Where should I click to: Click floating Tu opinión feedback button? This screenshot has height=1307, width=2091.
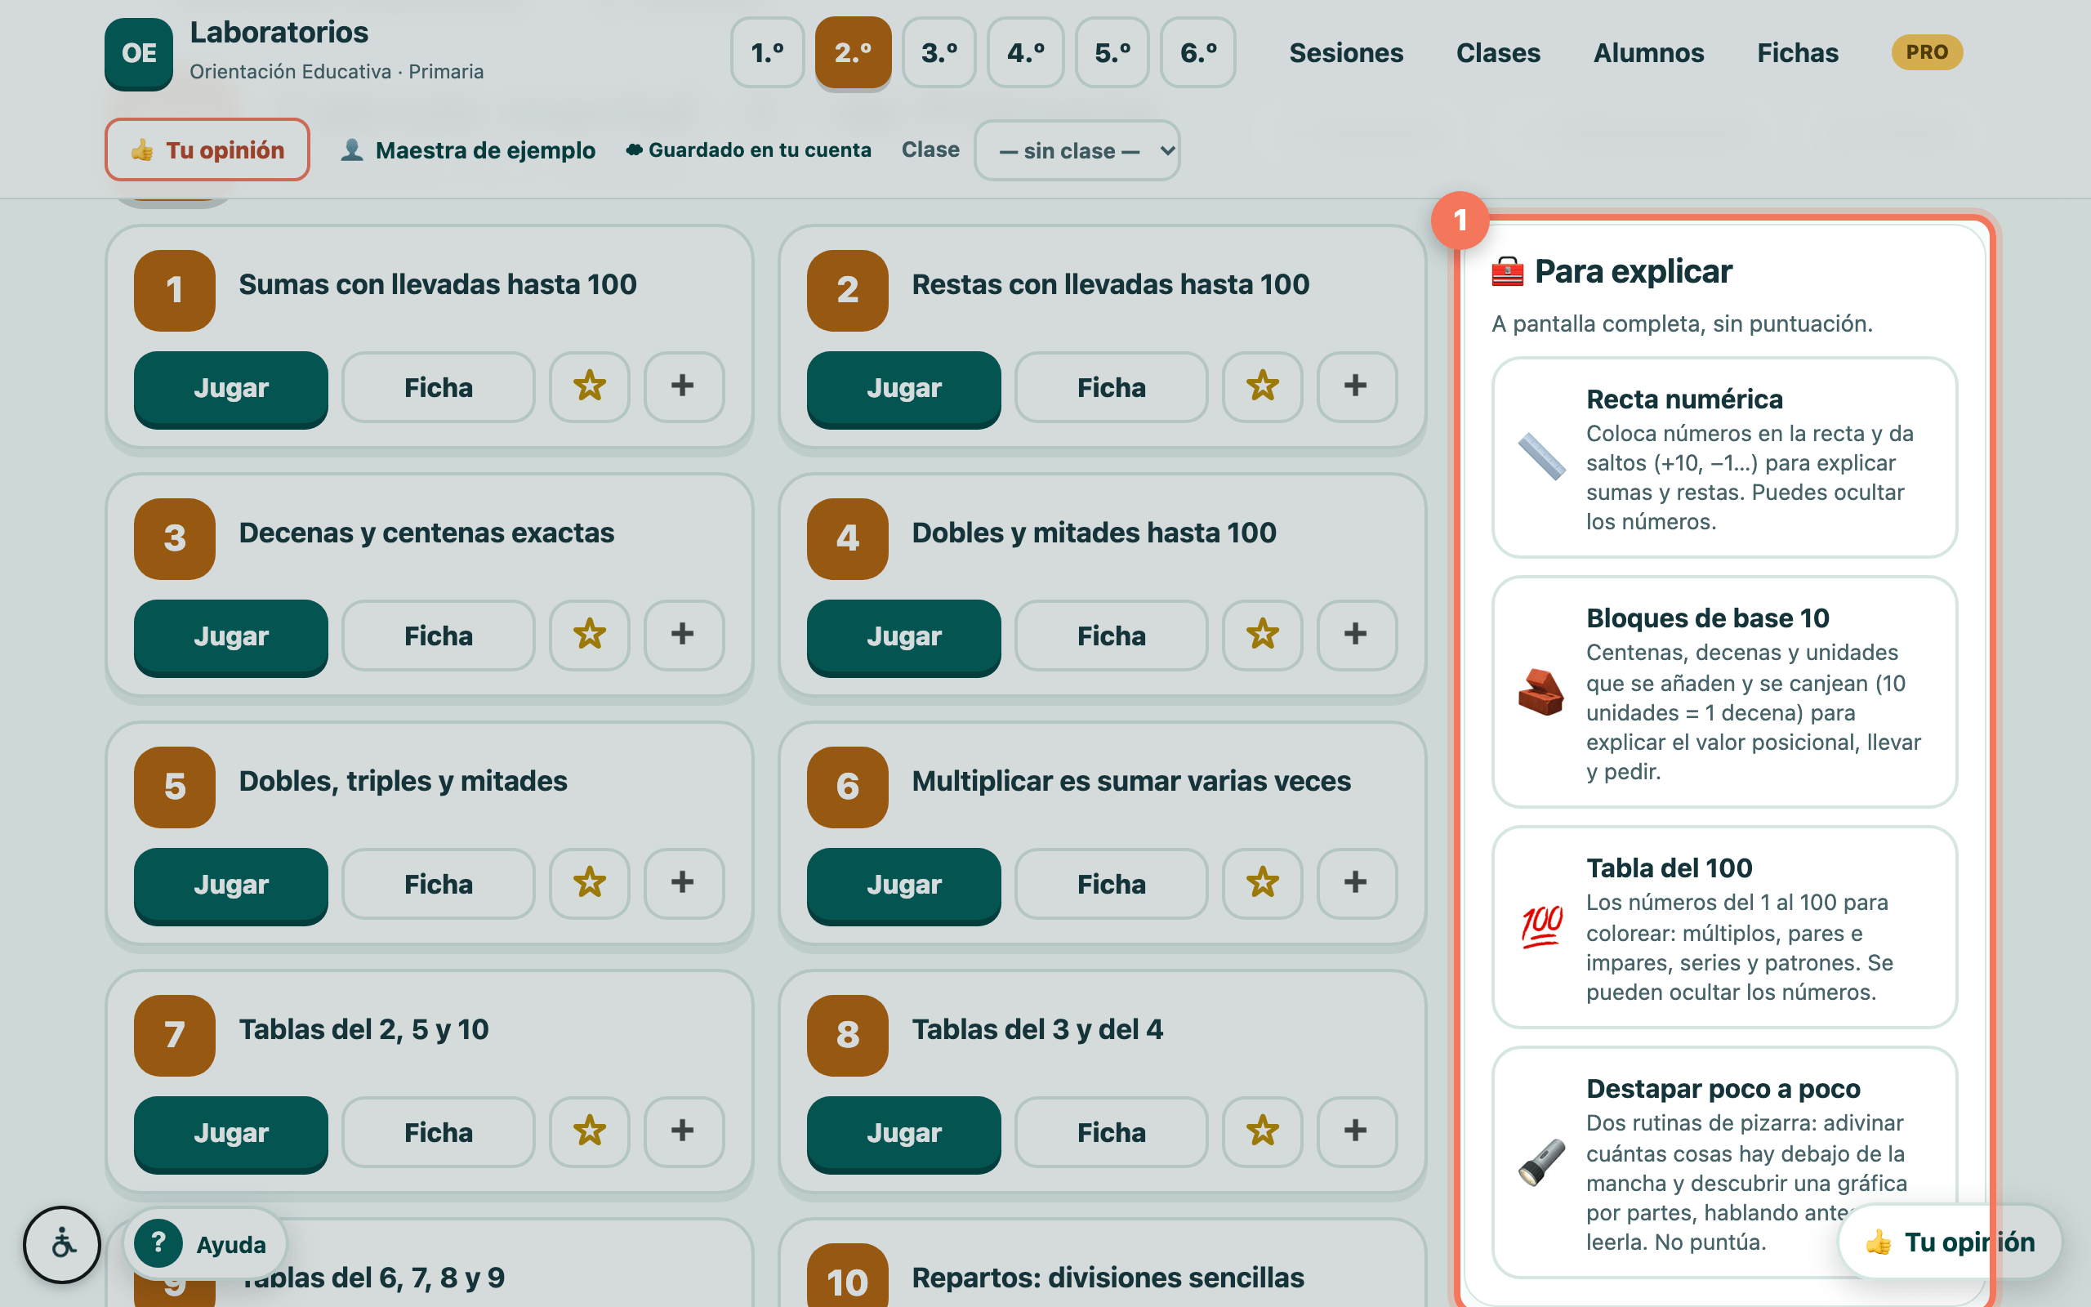pyautogui.click(x=1951, y=1242)
